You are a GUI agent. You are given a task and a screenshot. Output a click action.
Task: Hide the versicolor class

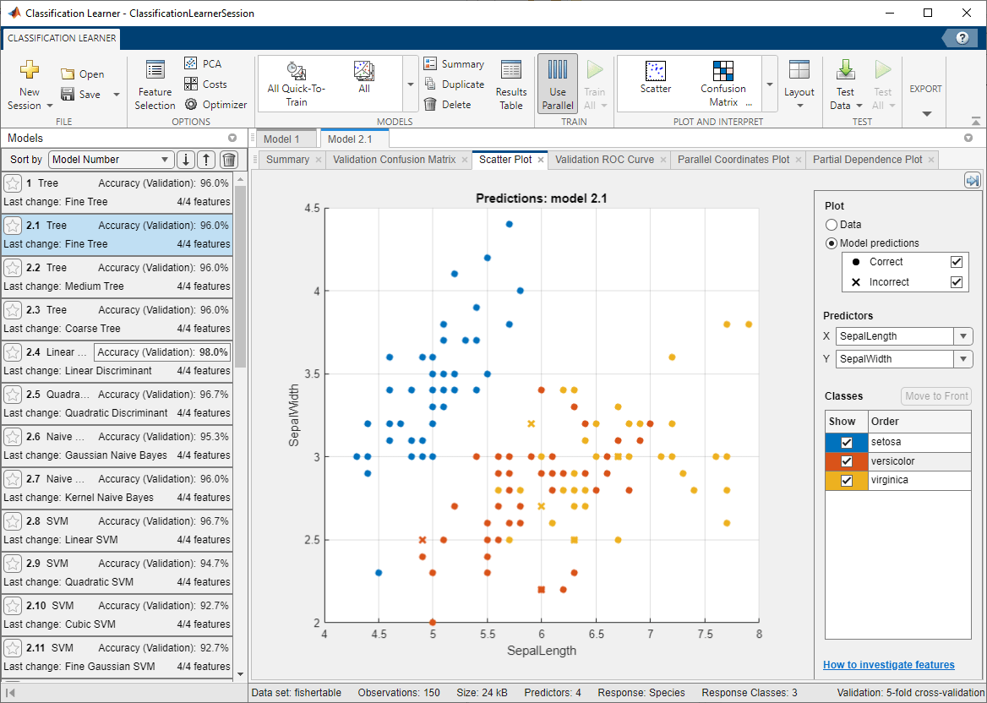click(846, 461)
